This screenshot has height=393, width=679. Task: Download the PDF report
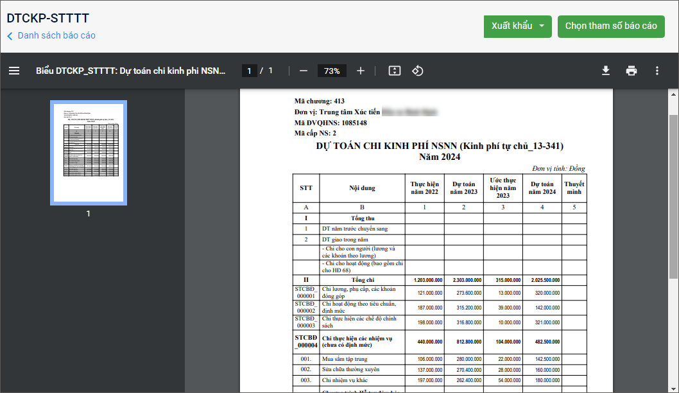pos(605,71)
